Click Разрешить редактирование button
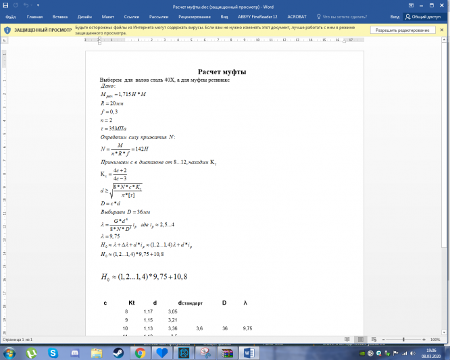Image resolution: width=450 pixels, height=360 pixels. [402, 30]
